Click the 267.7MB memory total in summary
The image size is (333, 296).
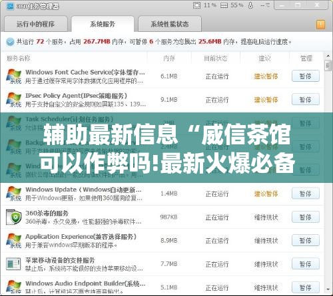pos(97,41)
